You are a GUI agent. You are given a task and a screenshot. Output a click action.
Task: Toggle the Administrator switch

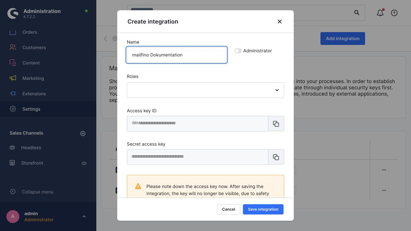238,51
